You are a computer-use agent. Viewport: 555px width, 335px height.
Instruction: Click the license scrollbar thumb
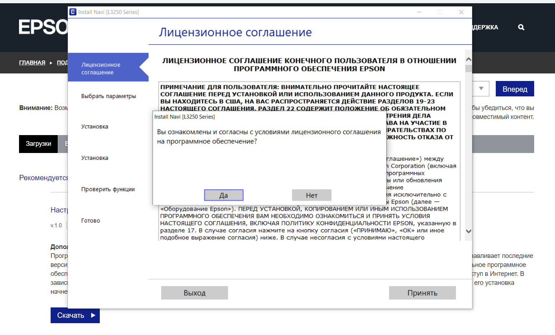468,68
